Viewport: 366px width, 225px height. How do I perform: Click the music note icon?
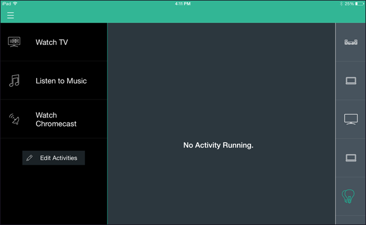14,80
